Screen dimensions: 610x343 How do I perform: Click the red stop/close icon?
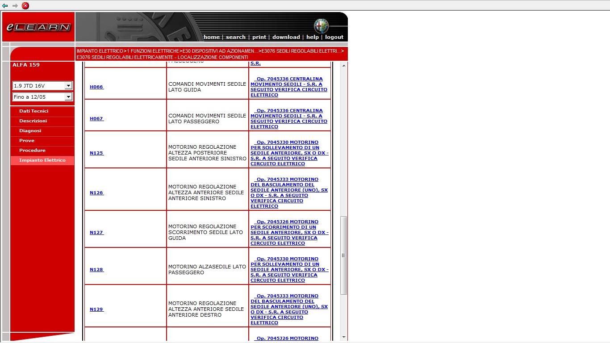coord(25,6)
